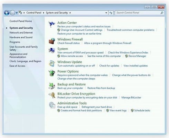Open the Administrative Tools heading link
This screenshot has height=138, width=169.
[x=72, y=103]
